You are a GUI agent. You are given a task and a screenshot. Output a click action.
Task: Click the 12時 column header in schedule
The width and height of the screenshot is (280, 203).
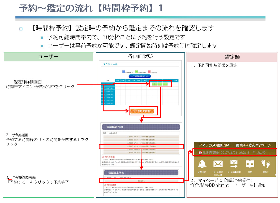click(x=117, y=81)
